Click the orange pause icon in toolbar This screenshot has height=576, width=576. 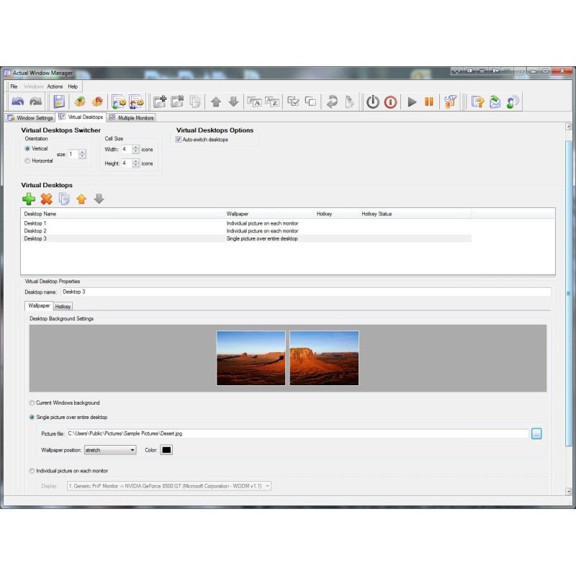[x=429, y=102]
